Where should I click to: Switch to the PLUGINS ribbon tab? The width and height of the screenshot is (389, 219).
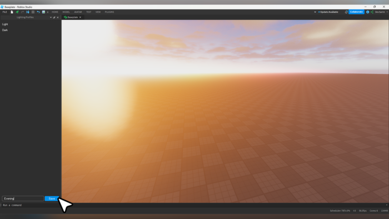pyautogui.click(x=109, y=12)
